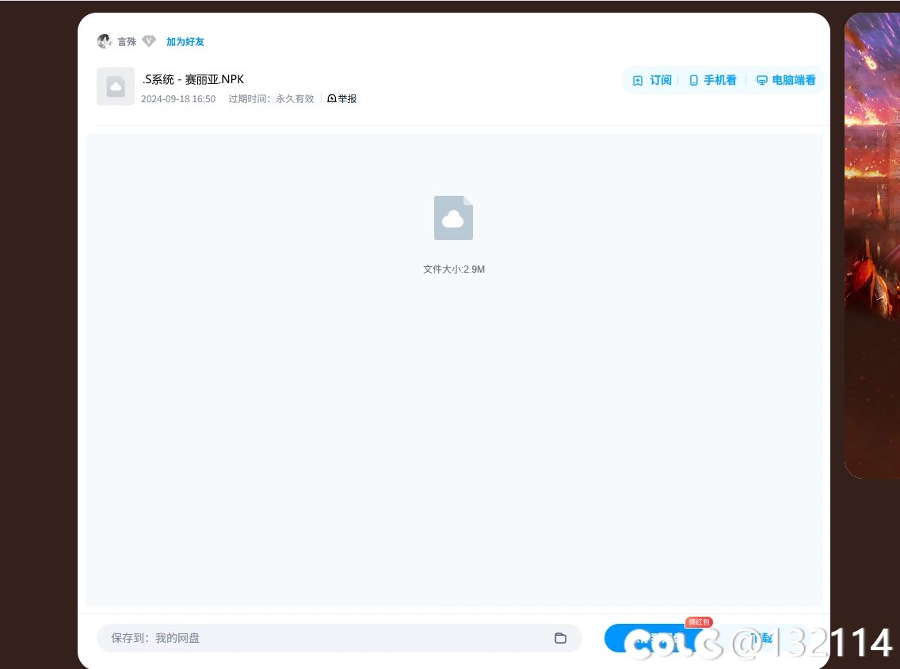The image size is (900, 669).
Task: Click the 永久有效 expiration text
Action: coord(295,99)
